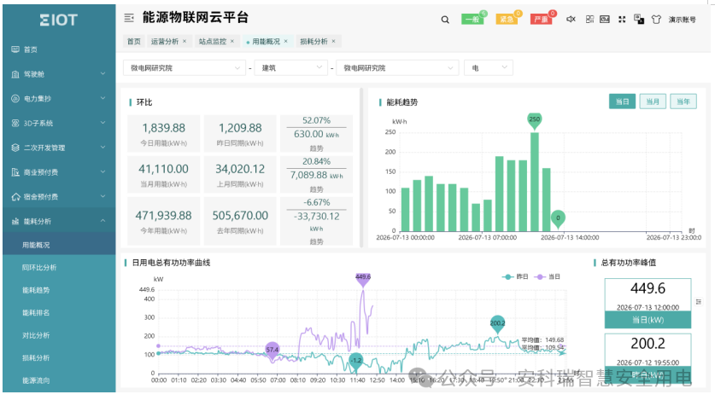The image size is (715, 406).
Task: Click the 505,670.00 去年同期 value
Action: coord(240,215)
